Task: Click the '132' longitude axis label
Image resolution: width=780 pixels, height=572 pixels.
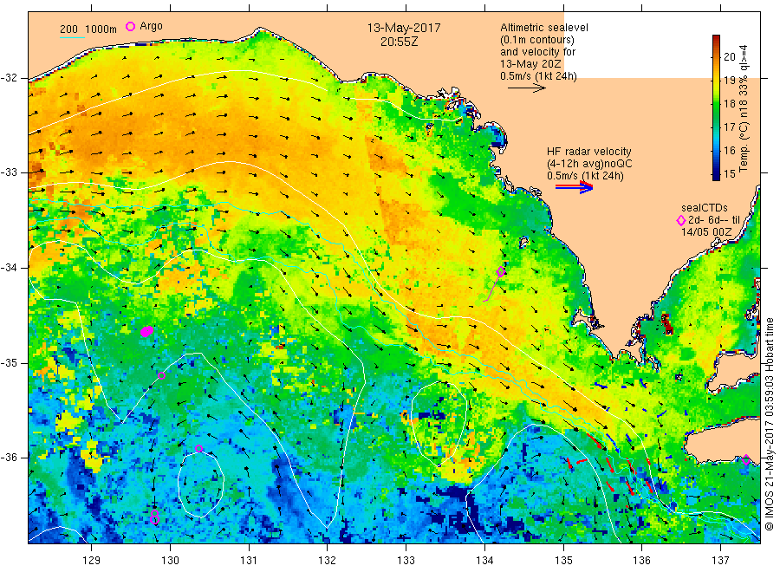Action: (328, 561)
